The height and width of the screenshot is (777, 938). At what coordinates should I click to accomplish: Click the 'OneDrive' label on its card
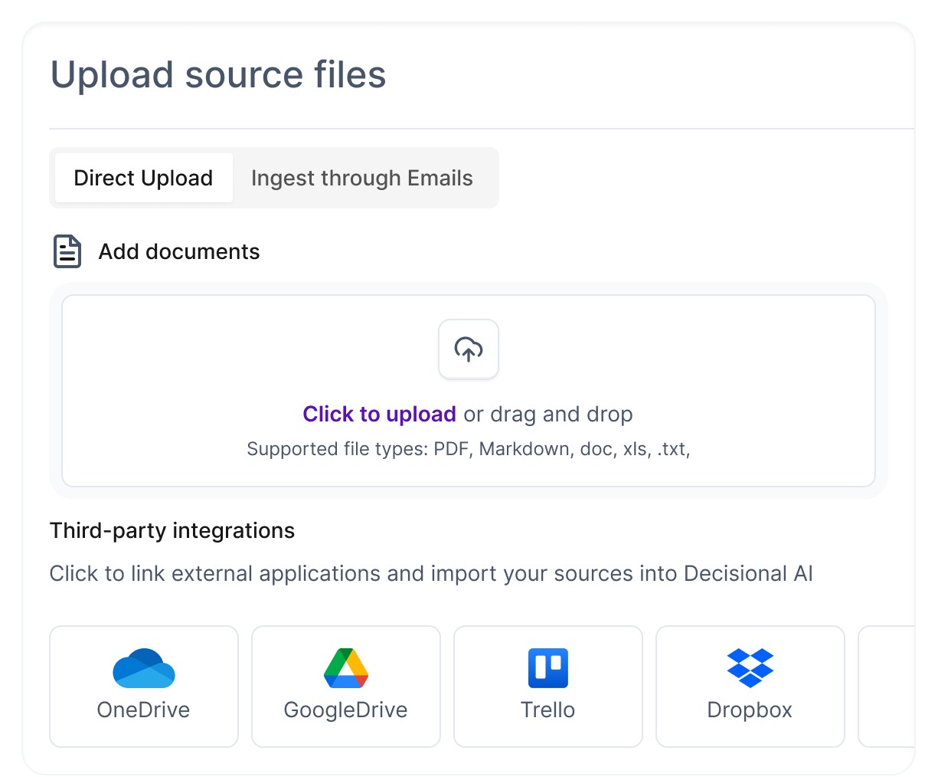143,710
